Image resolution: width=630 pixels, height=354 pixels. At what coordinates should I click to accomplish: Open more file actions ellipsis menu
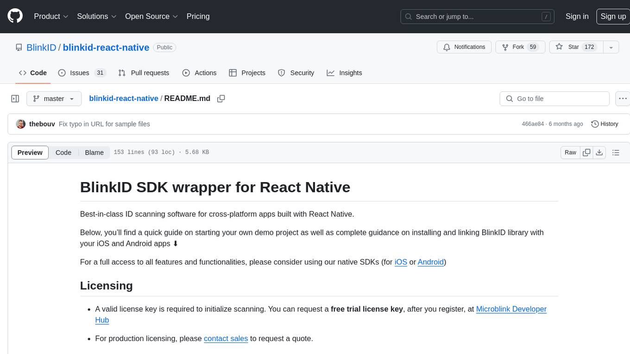point(623,99)
